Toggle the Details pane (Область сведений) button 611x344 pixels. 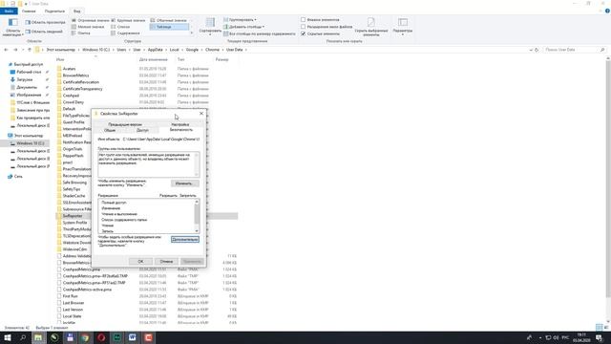(x=44, y=32)
